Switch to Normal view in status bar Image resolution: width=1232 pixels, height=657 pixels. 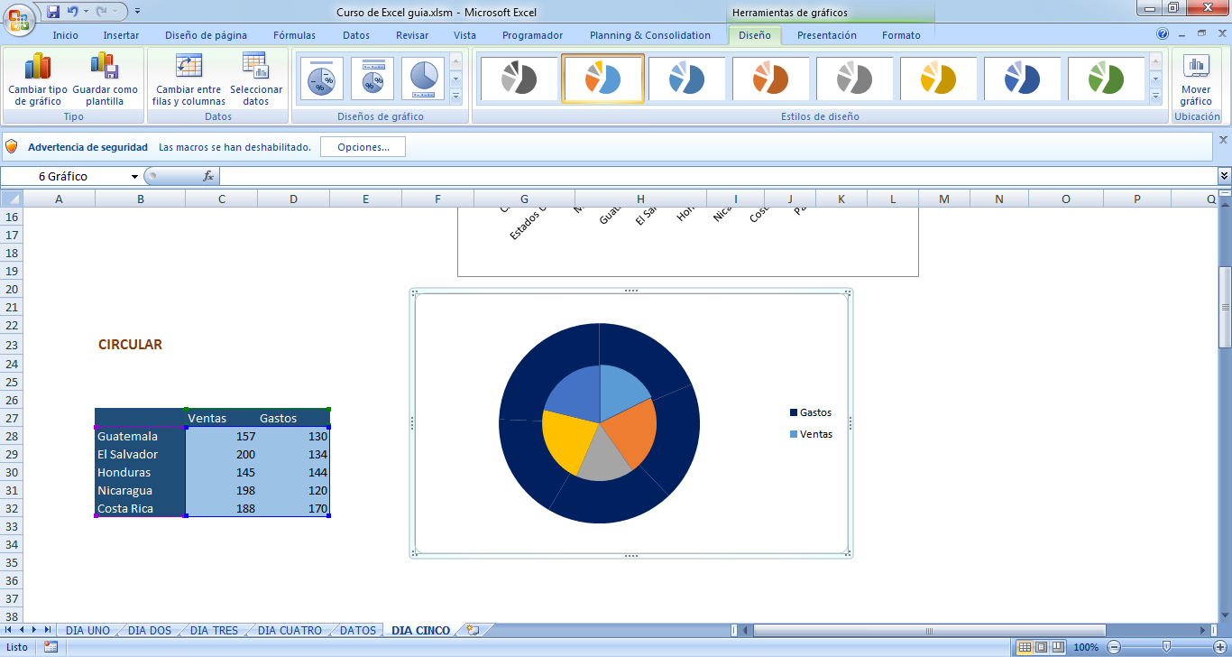click(1024, 647)
